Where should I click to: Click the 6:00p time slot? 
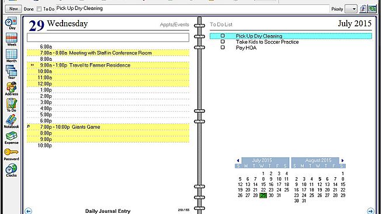[x=108, y=121]
